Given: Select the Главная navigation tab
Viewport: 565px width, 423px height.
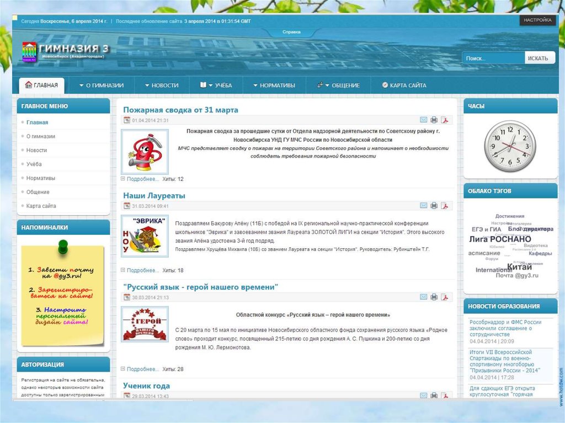Looking at the screenshot, I should click(41, 85).
